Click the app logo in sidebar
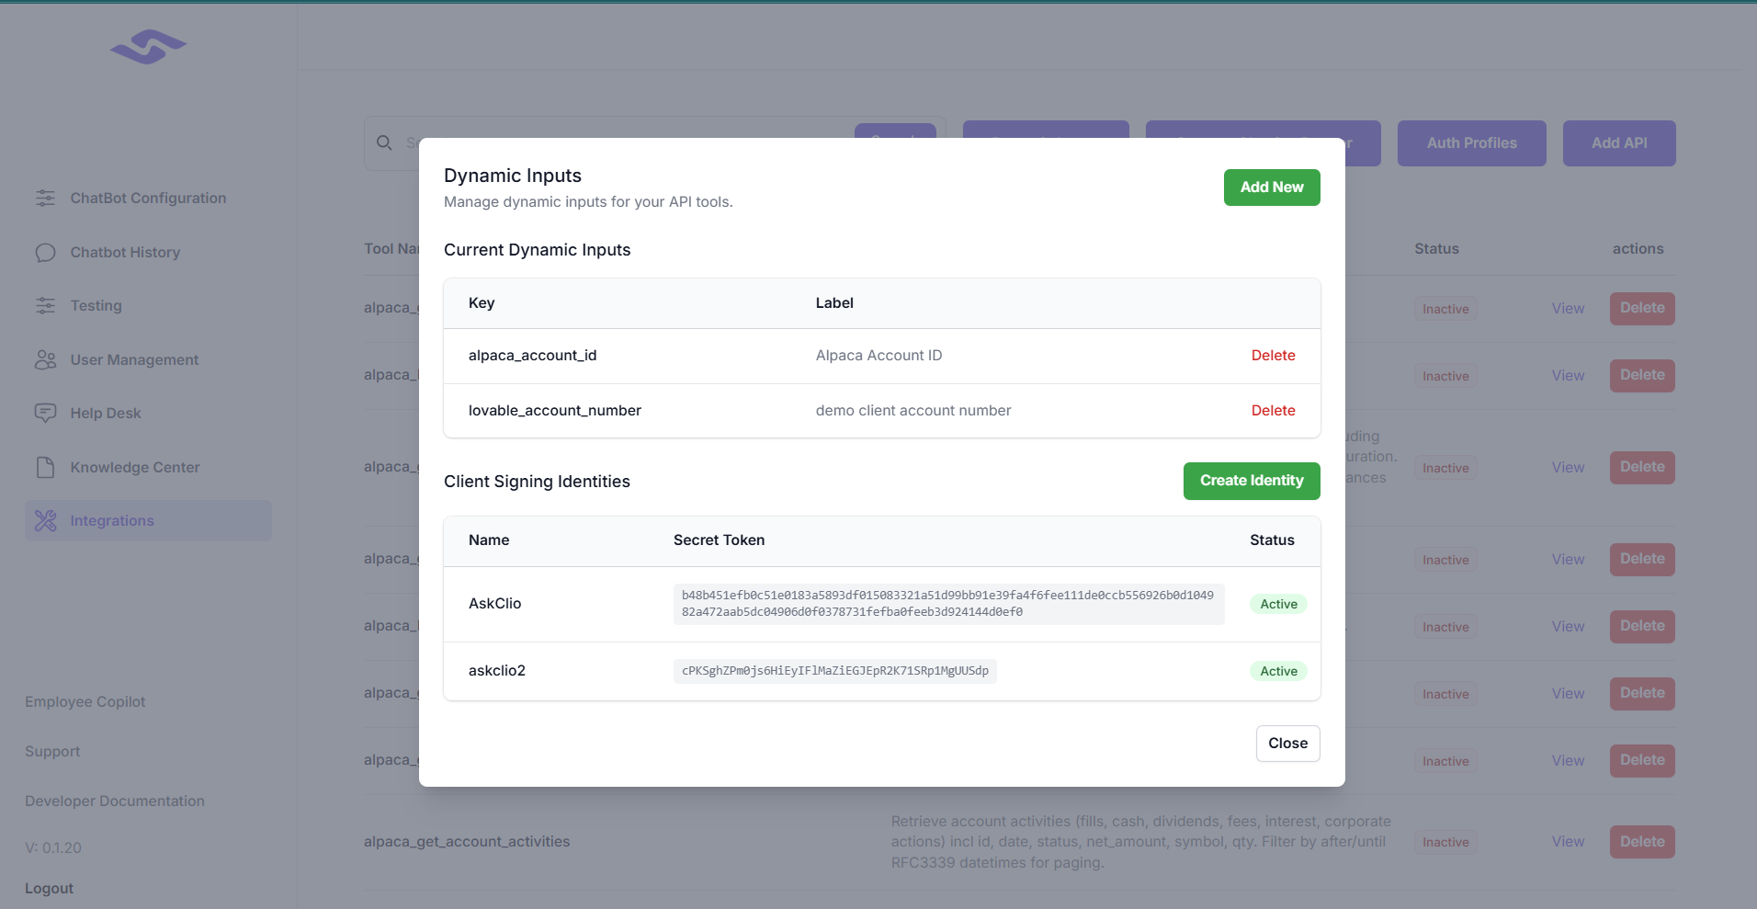1757x909 pixels. [x=148, y=46]
